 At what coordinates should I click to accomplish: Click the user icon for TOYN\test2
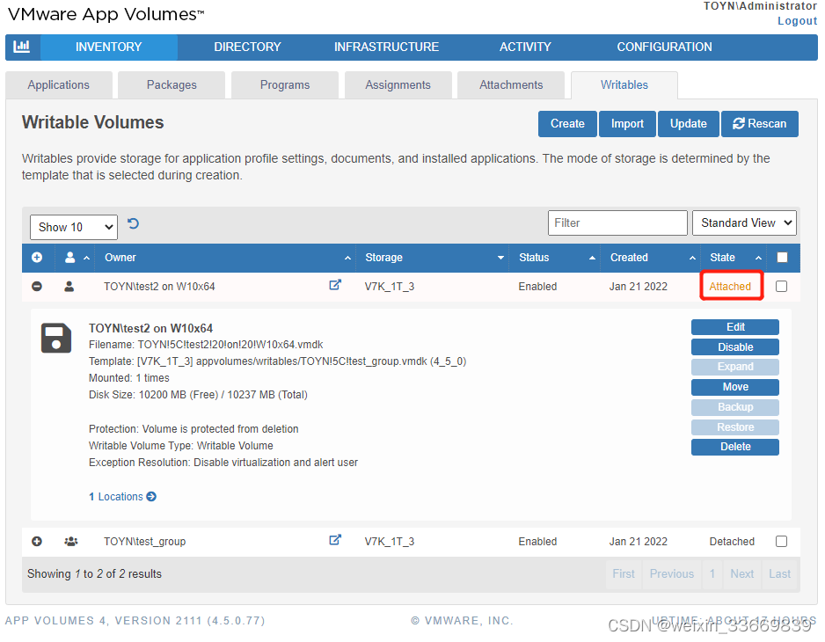69,287
